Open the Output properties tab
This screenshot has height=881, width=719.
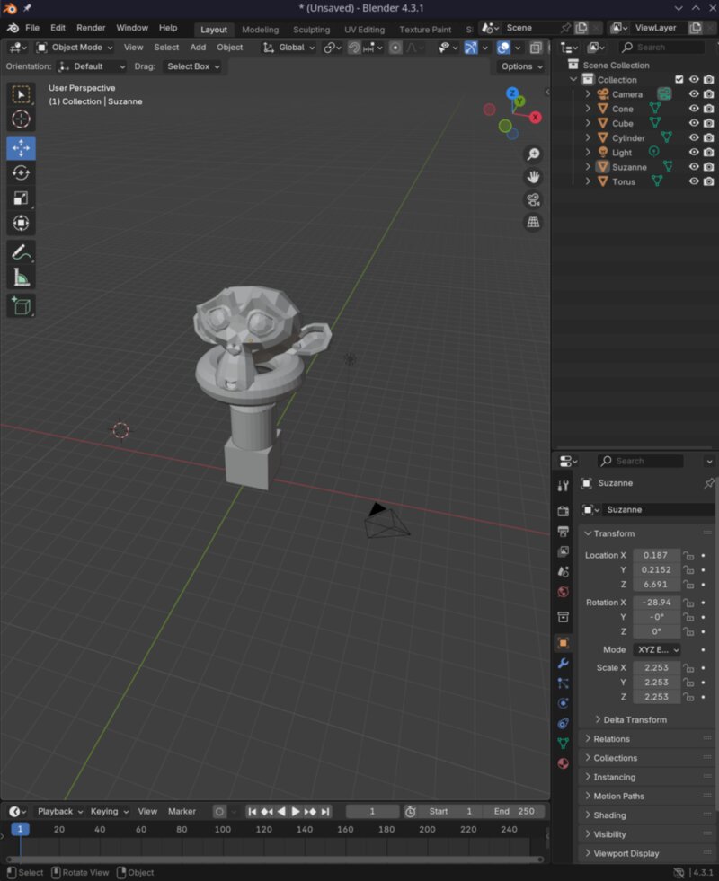coord(564,531)
